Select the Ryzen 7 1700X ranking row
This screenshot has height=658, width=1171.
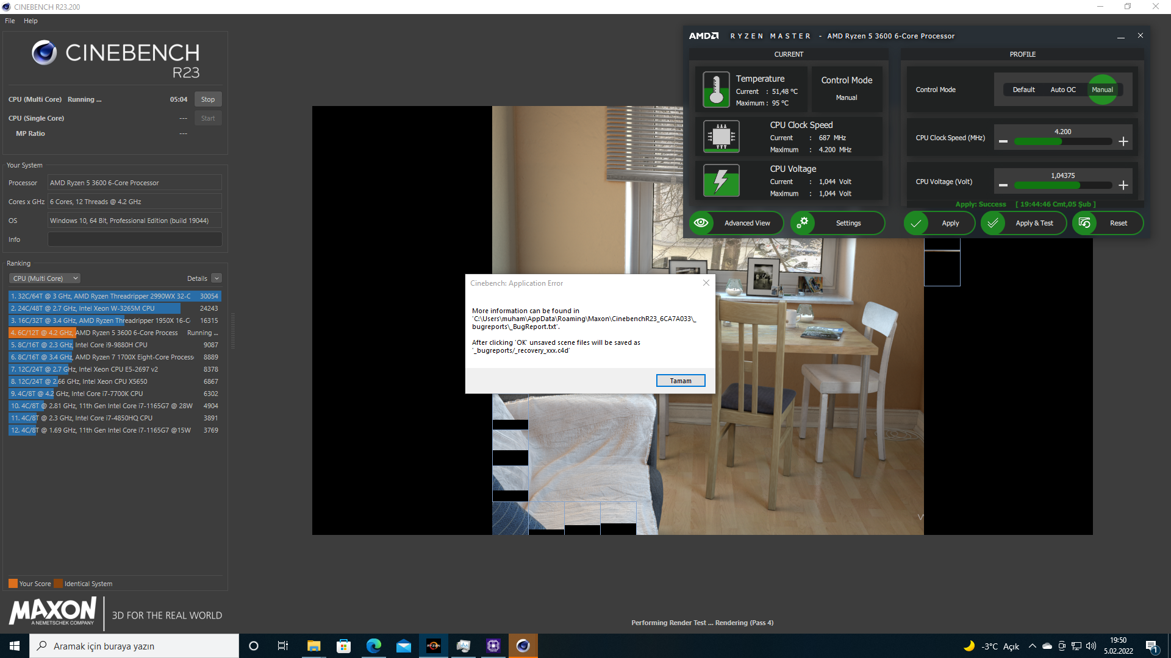click(115, 357)
